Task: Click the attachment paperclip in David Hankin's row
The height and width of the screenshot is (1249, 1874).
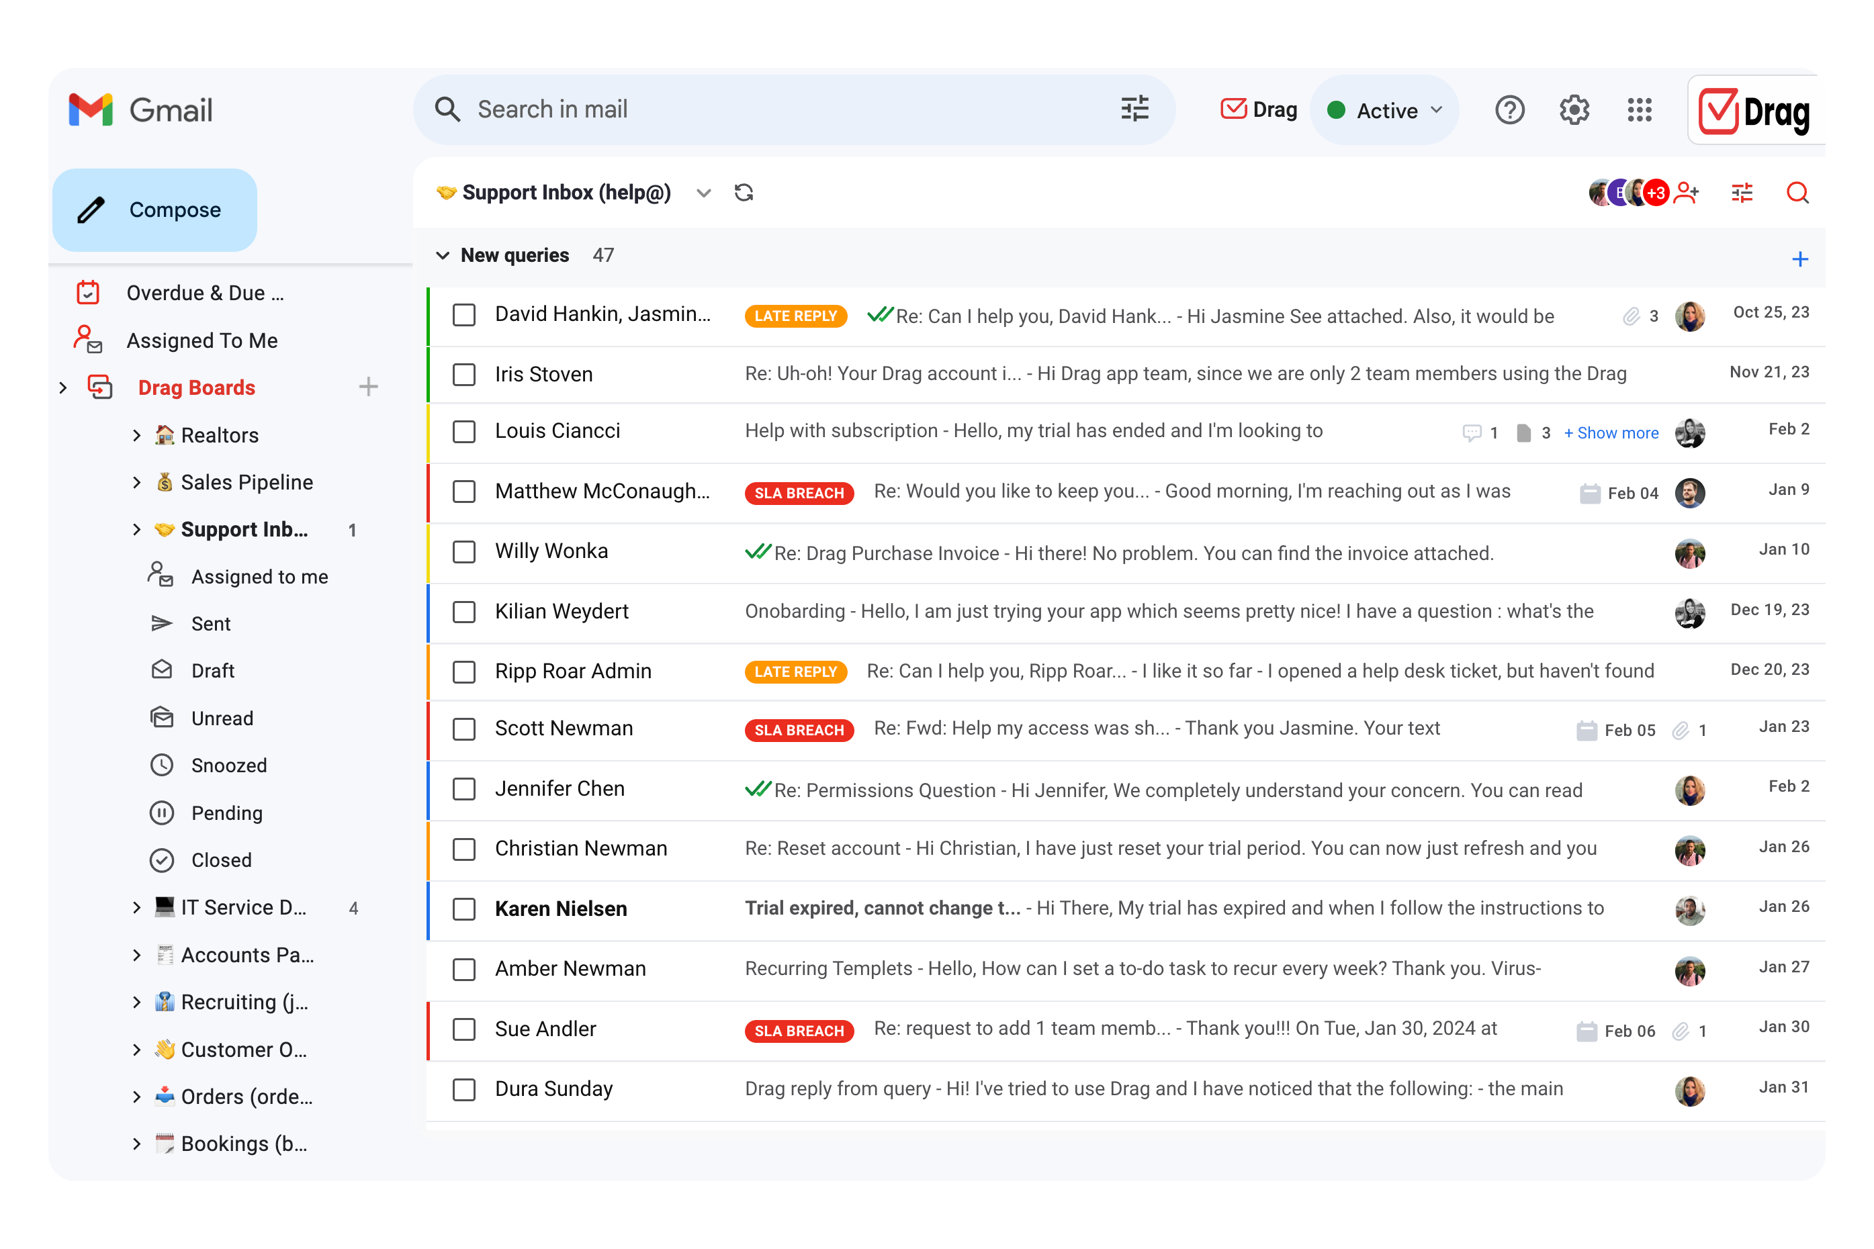Action: (1631, 316)
